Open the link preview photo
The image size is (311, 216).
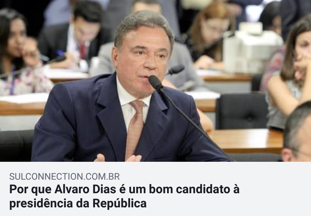155,81
